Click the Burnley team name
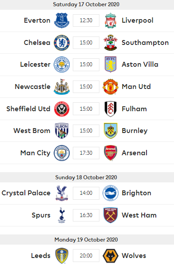 tap(135, 131)
